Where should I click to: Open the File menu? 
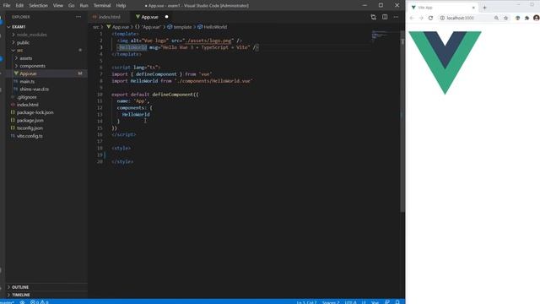[x=7, y=6]
